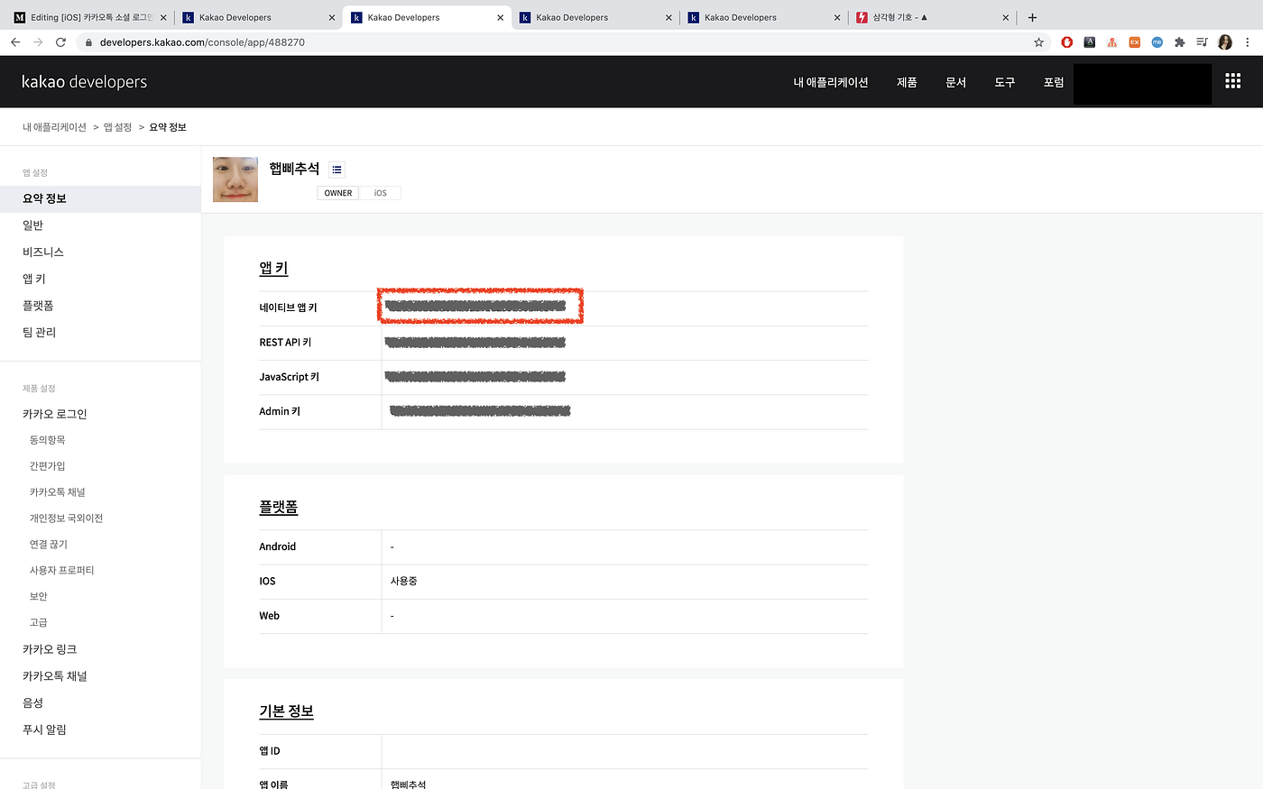1263x789 pixels.
Task: Click 내 애플리케이션 in the breadcrumb
Action: (54, 127)
